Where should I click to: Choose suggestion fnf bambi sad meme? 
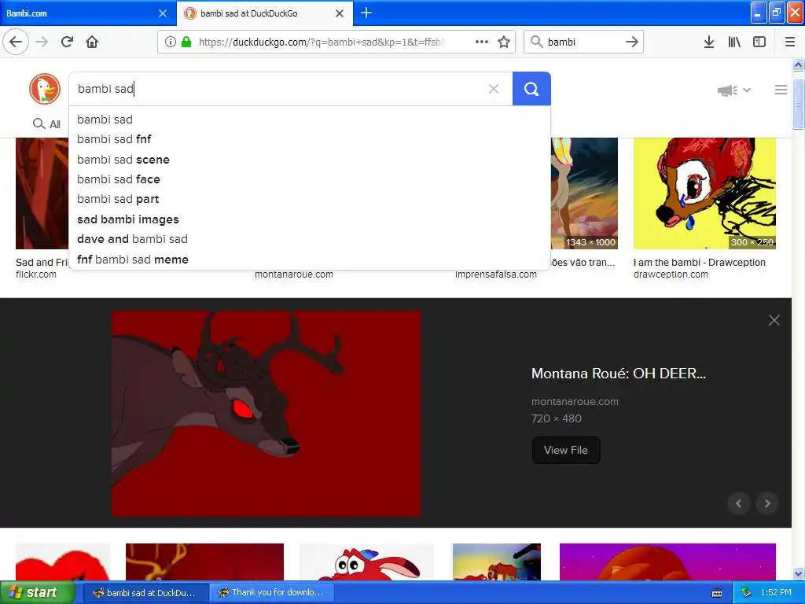point(310,260)
